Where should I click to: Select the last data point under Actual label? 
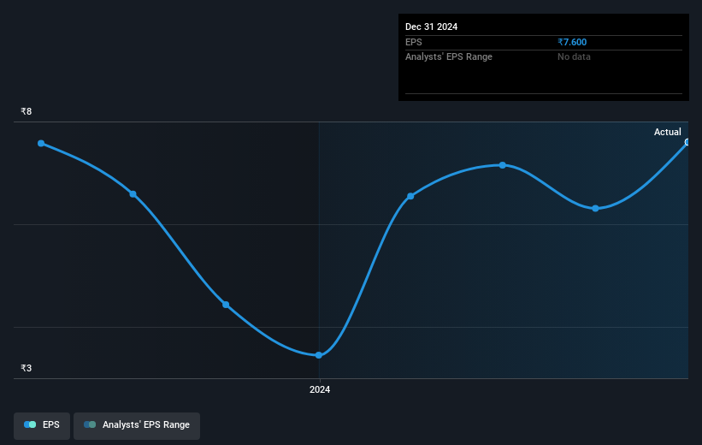tap(687, 142)
